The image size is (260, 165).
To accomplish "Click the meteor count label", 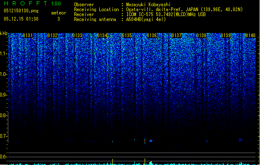I will pyautogui.click(x=59, y=13).
